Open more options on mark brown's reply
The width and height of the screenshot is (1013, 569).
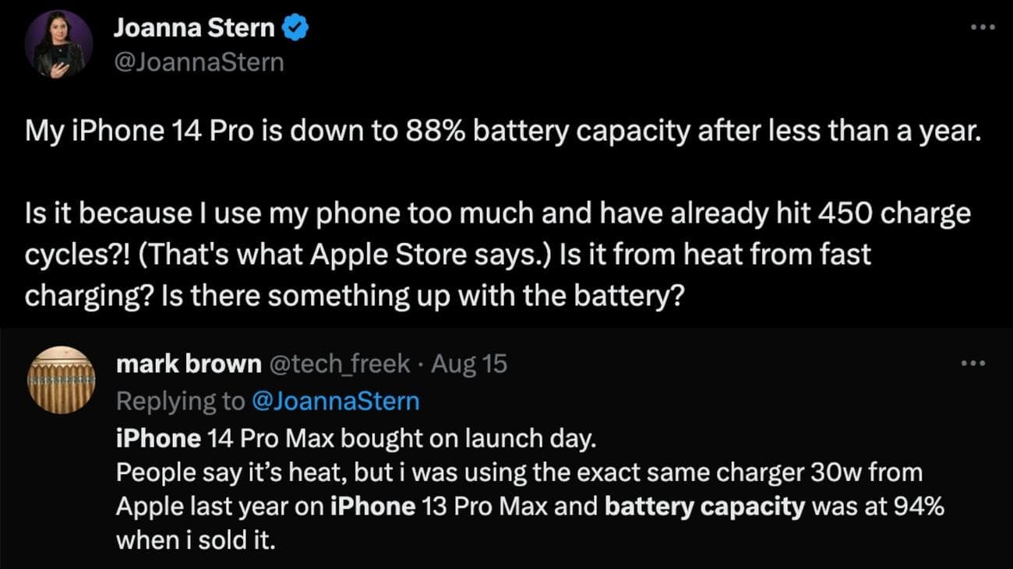tap(973, 364)
